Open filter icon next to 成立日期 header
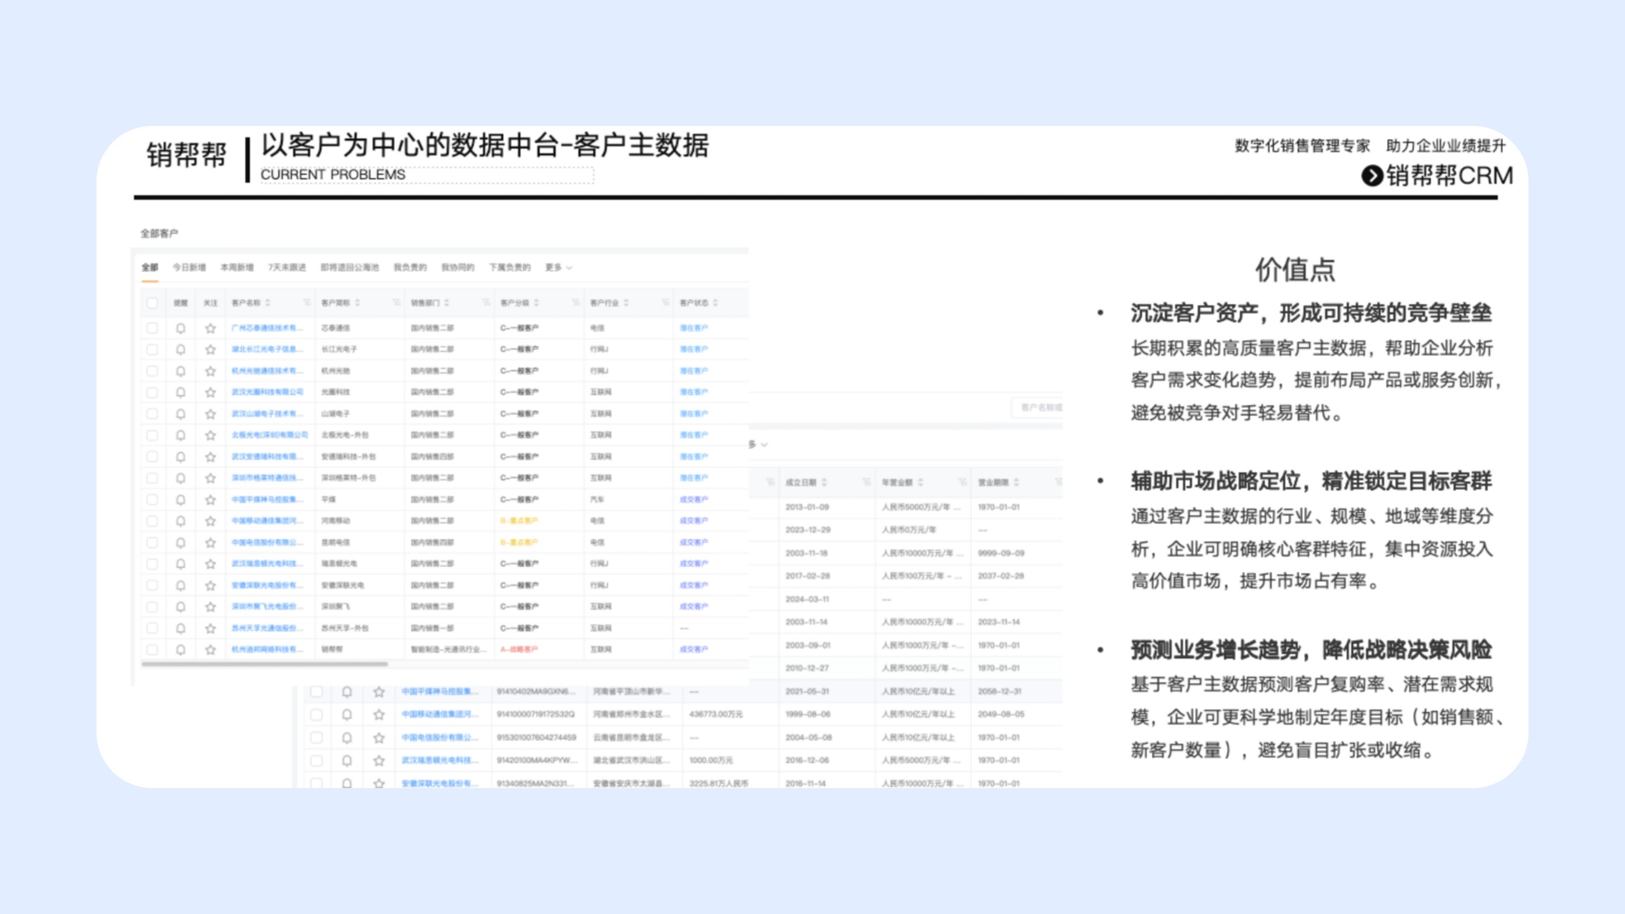The image size is (1625, 914). point(867,482)
